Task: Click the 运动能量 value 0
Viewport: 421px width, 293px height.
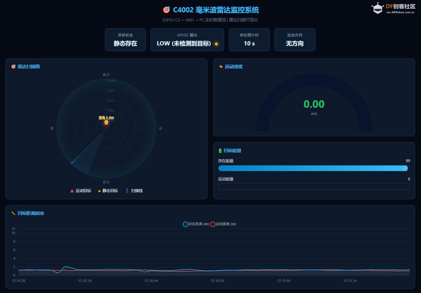Action: 409,179
